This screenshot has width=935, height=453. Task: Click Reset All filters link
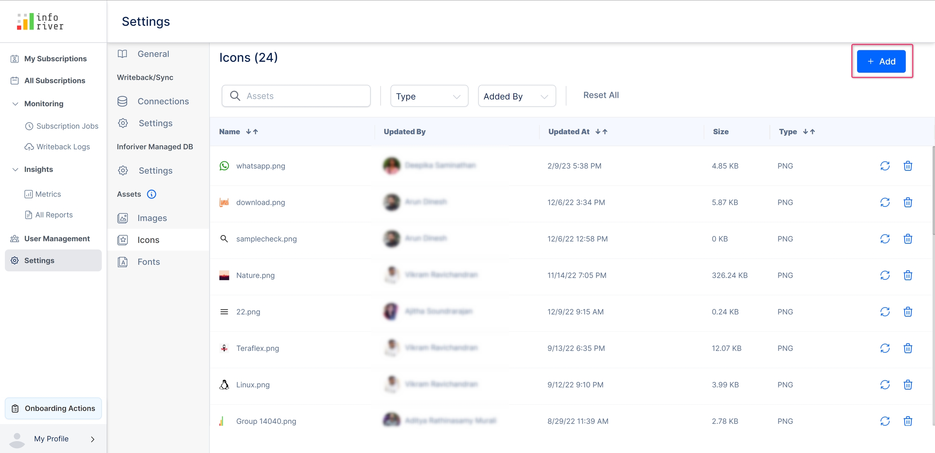(x=601, y=95)
